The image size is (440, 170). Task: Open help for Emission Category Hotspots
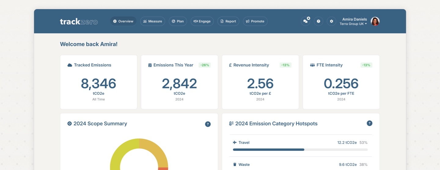[369, 123]
